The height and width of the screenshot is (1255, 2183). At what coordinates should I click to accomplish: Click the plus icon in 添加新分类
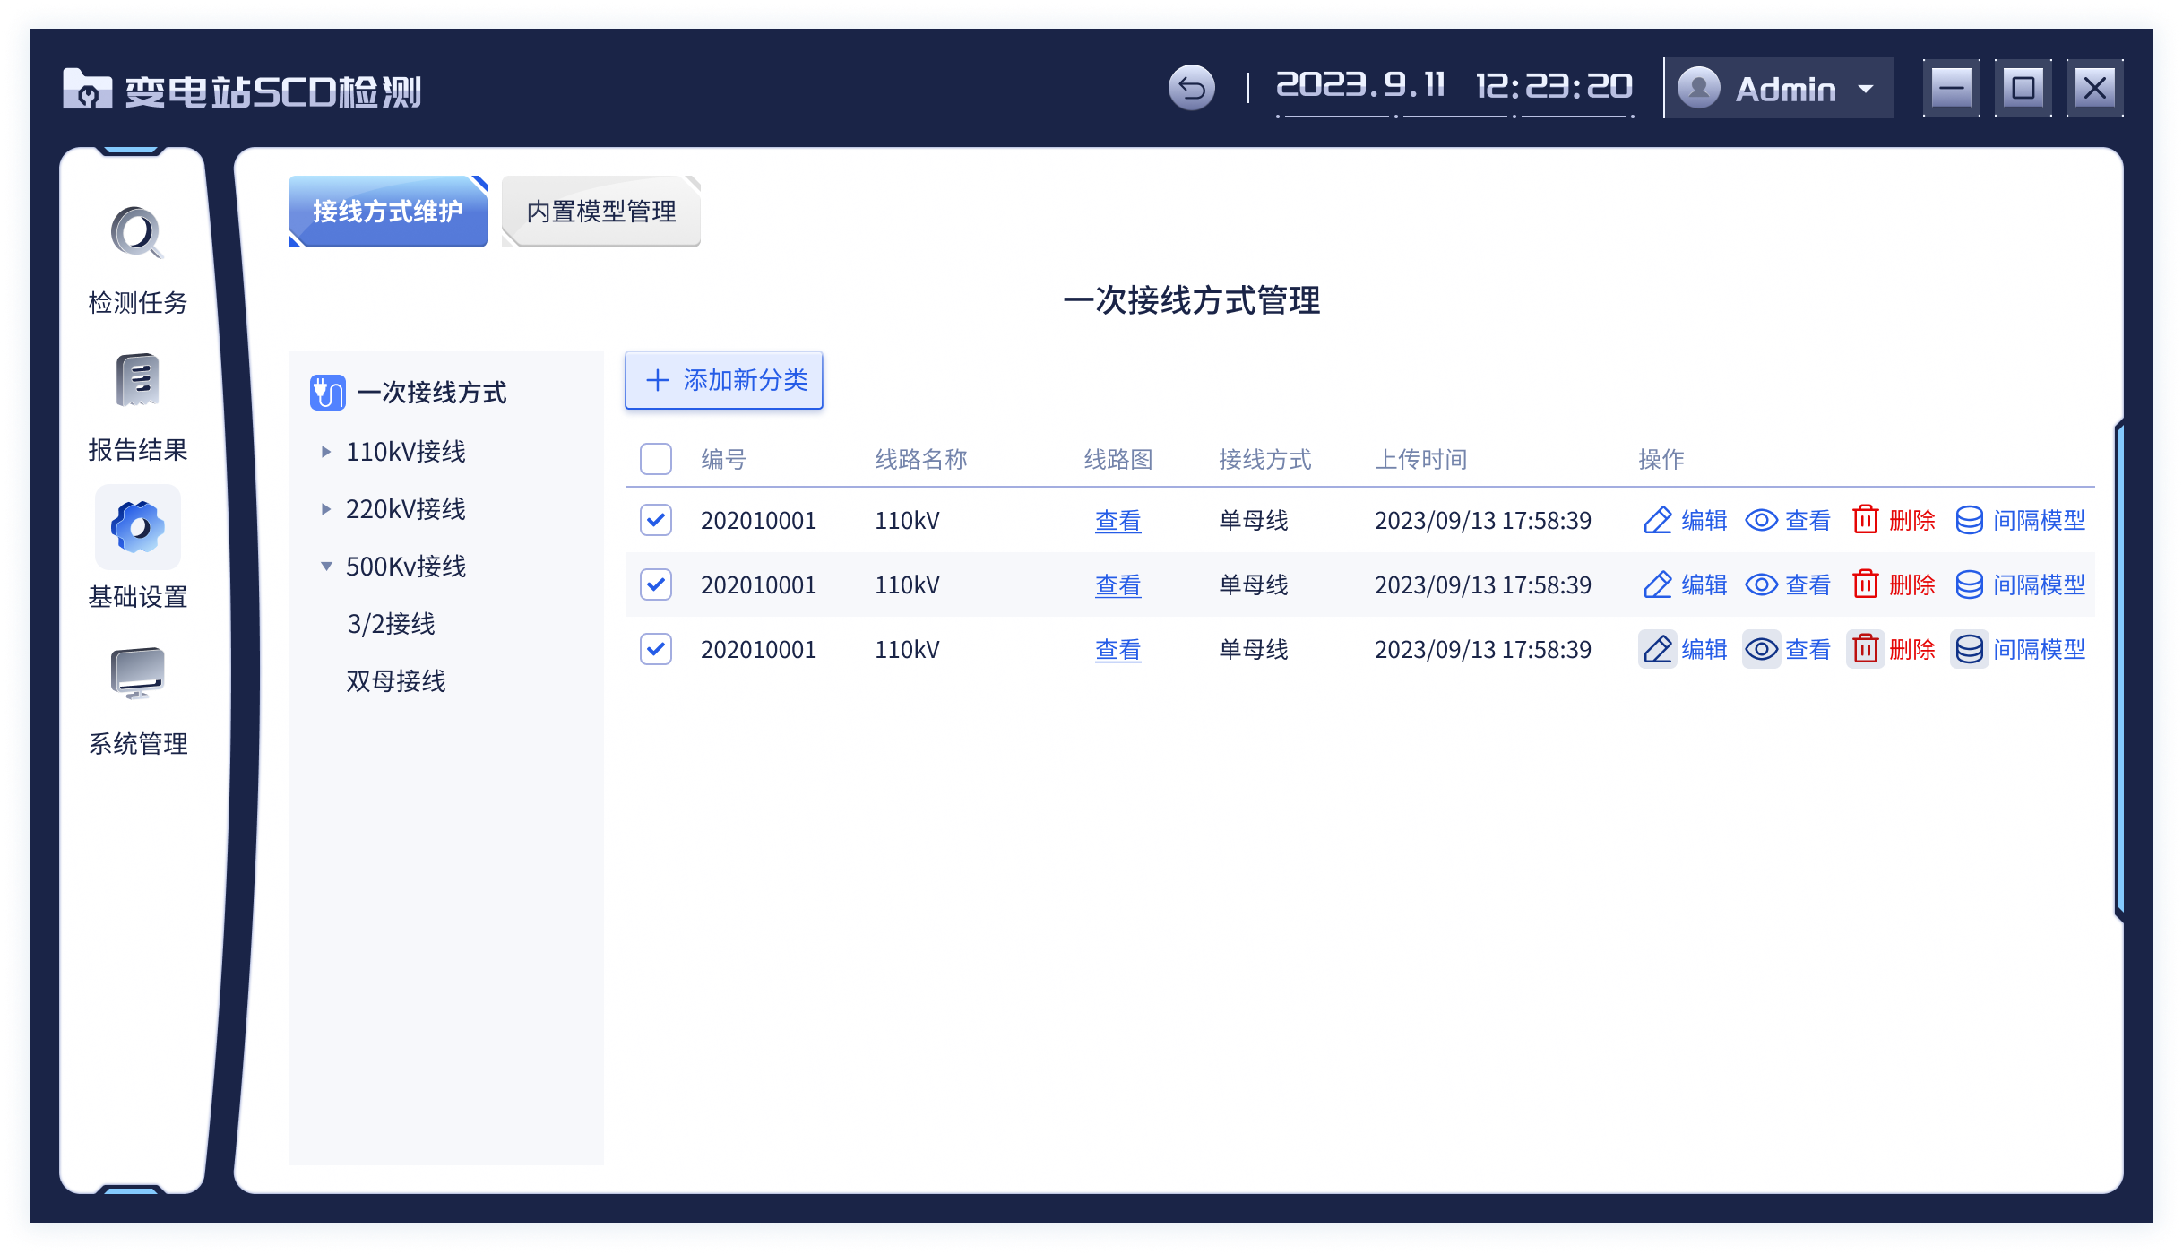point(657,380)
